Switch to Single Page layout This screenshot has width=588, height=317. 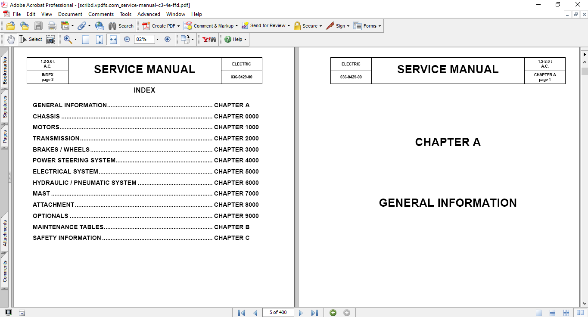coord(539,313)
